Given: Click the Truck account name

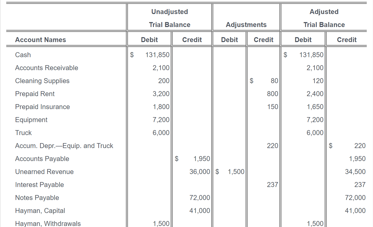Looking at the screenshot, I should coord(23,133).
